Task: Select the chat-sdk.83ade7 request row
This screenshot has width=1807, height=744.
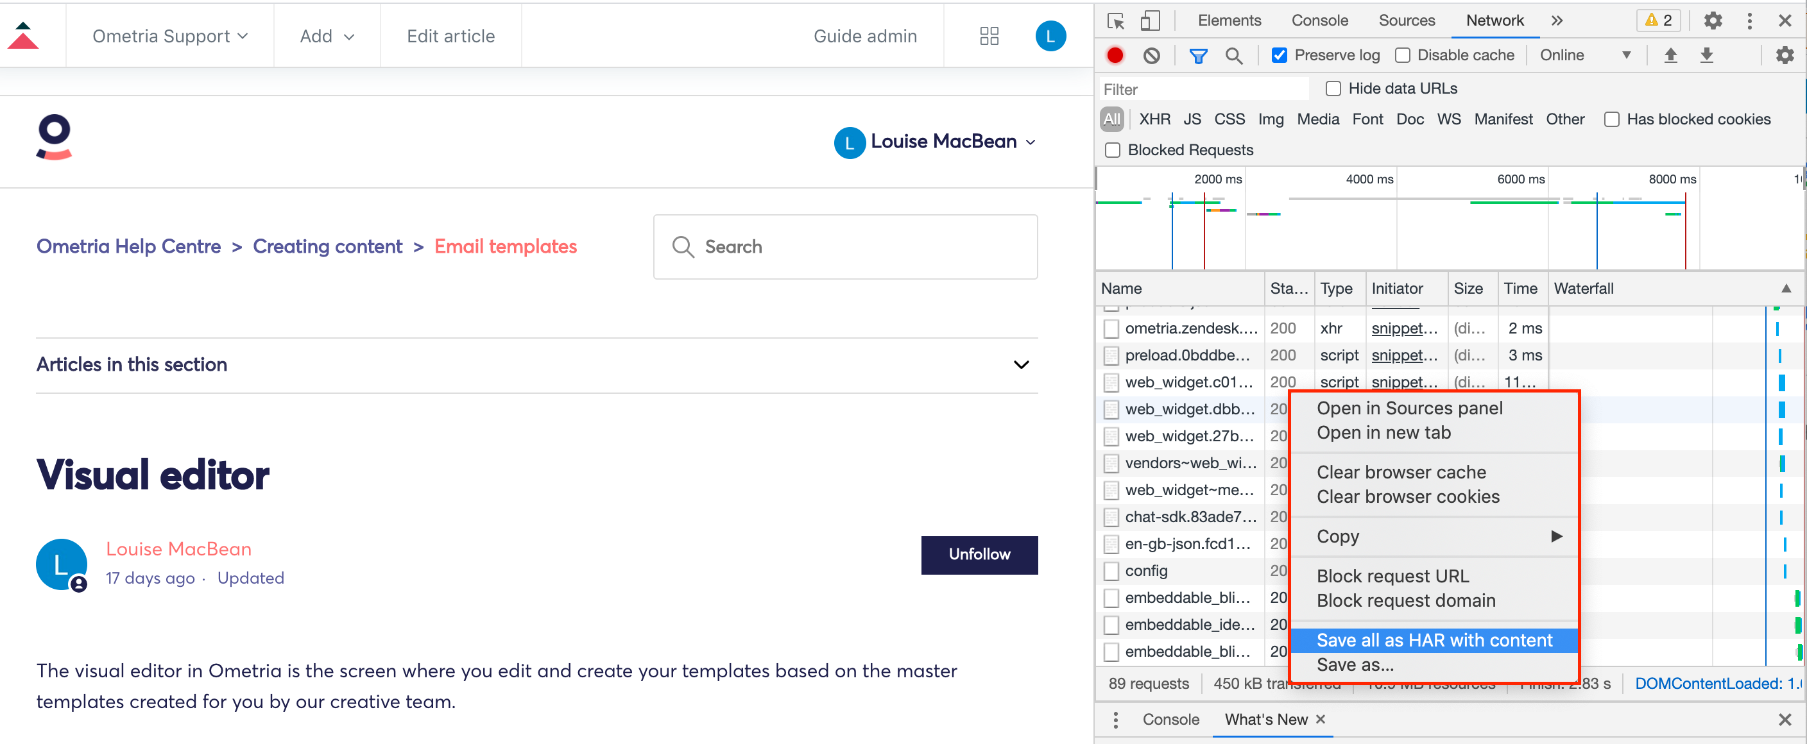Action: 1192,517
